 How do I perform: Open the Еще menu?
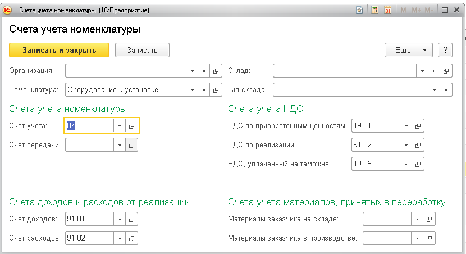[x=408, y=50]
